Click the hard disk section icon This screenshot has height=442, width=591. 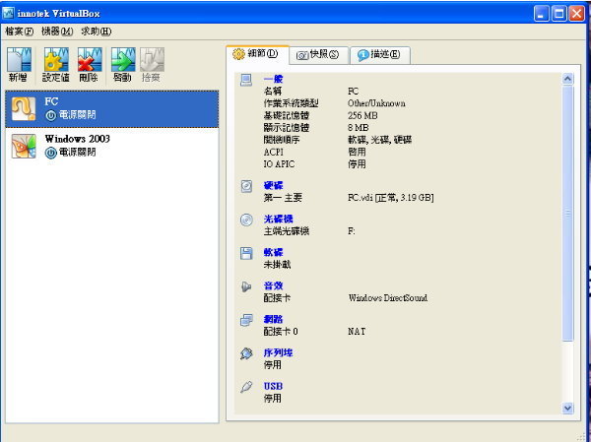click(246, 186)
